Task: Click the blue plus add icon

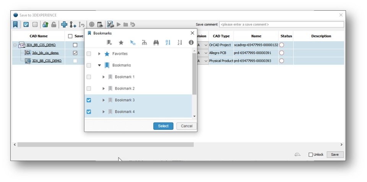Action: (x=64, y=24)
